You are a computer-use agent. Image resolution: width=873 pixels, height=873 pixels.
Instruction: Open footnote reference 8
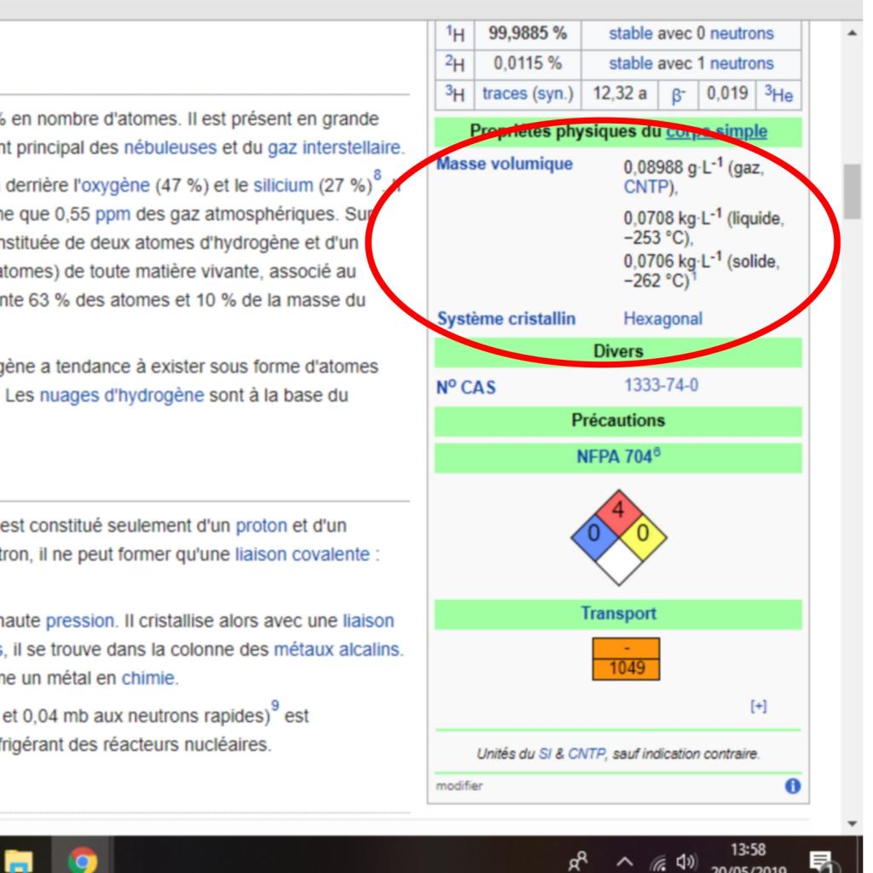pyautogui.click(x=378, y=176)
